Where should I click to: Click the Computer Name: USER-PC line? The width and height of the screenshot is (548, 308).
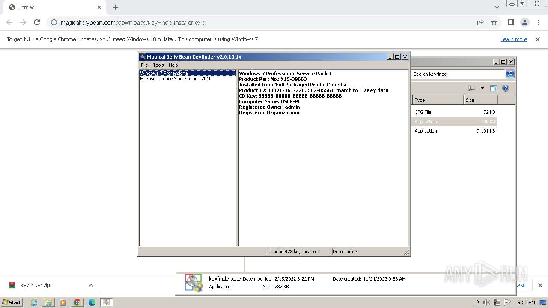(270, 101)
